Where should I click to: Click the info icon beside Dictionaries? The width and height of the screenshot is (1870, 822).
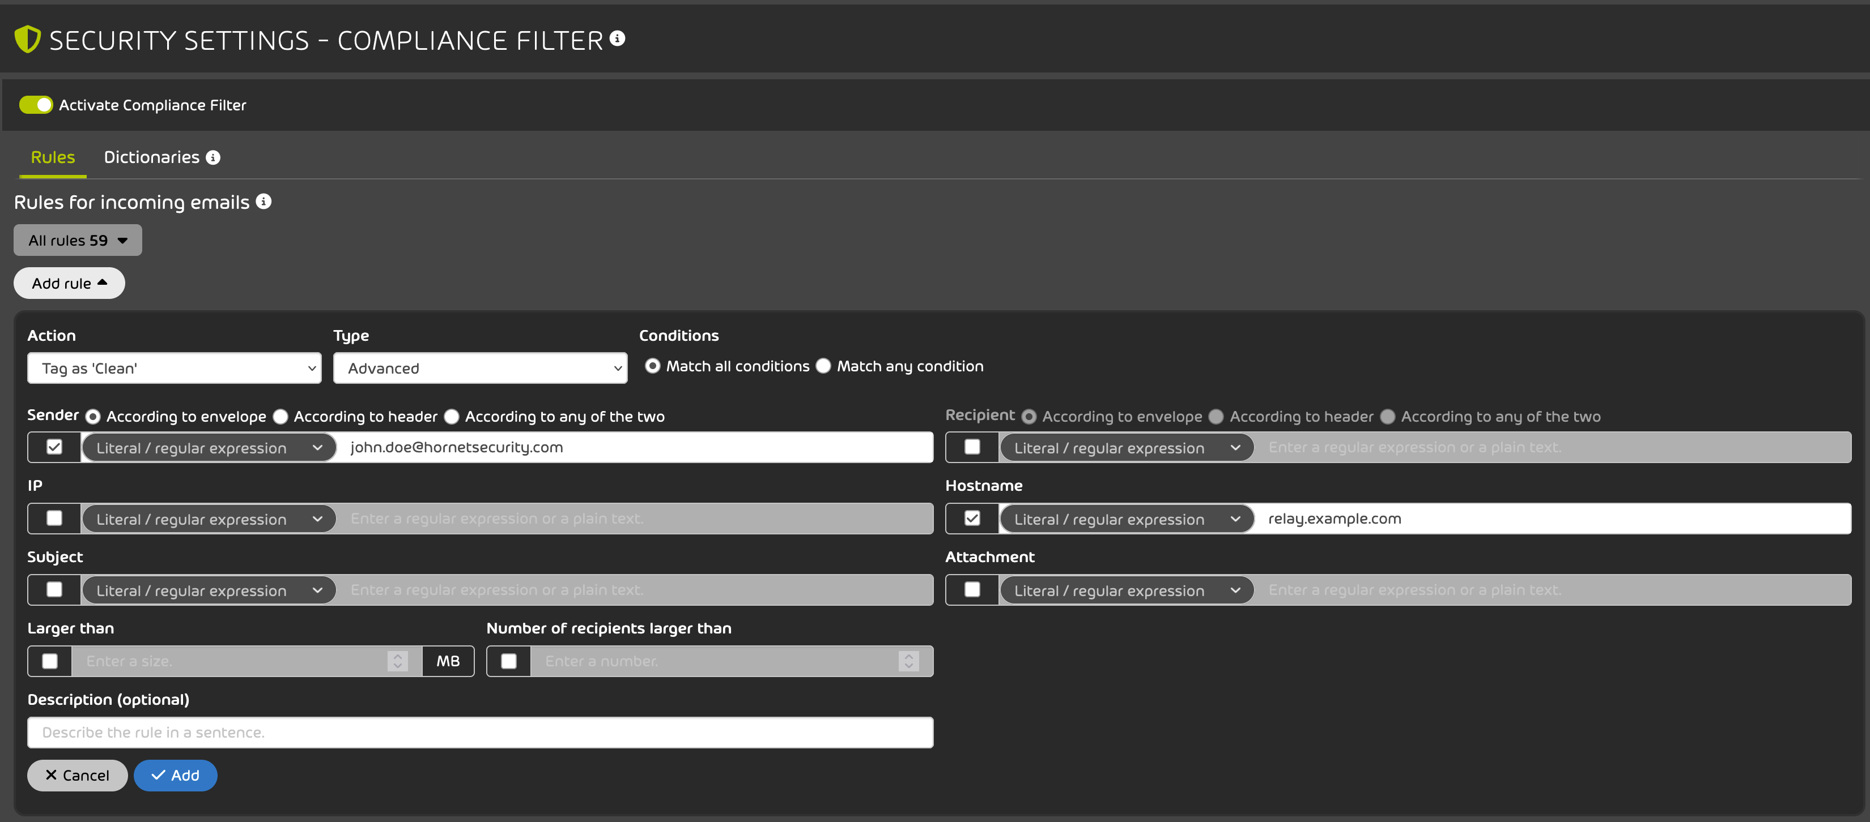pyautogui.click(x=212, y=157)
